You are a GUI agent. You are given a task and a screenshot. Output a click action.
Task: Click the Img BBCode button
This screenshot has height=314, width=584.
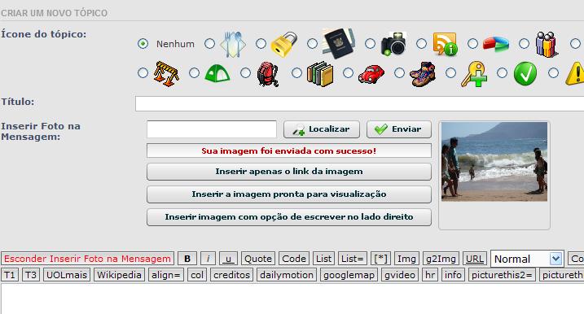[x=406, y=259]
